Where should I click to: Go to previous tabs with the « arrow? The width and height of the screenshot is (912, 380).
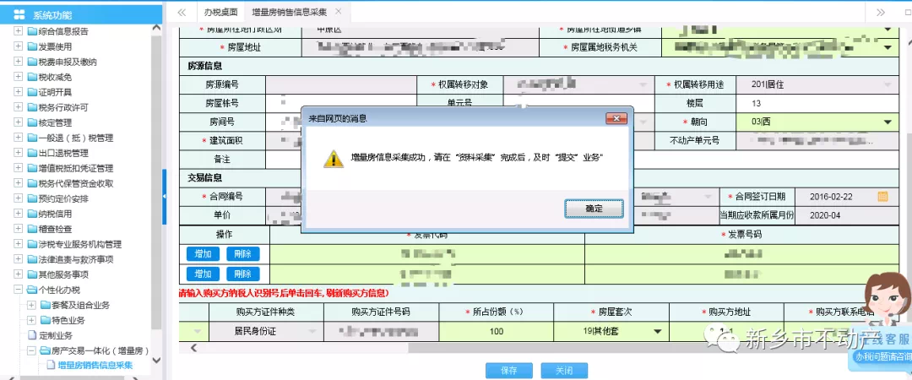pyautogui.click(x=182, y=12)
